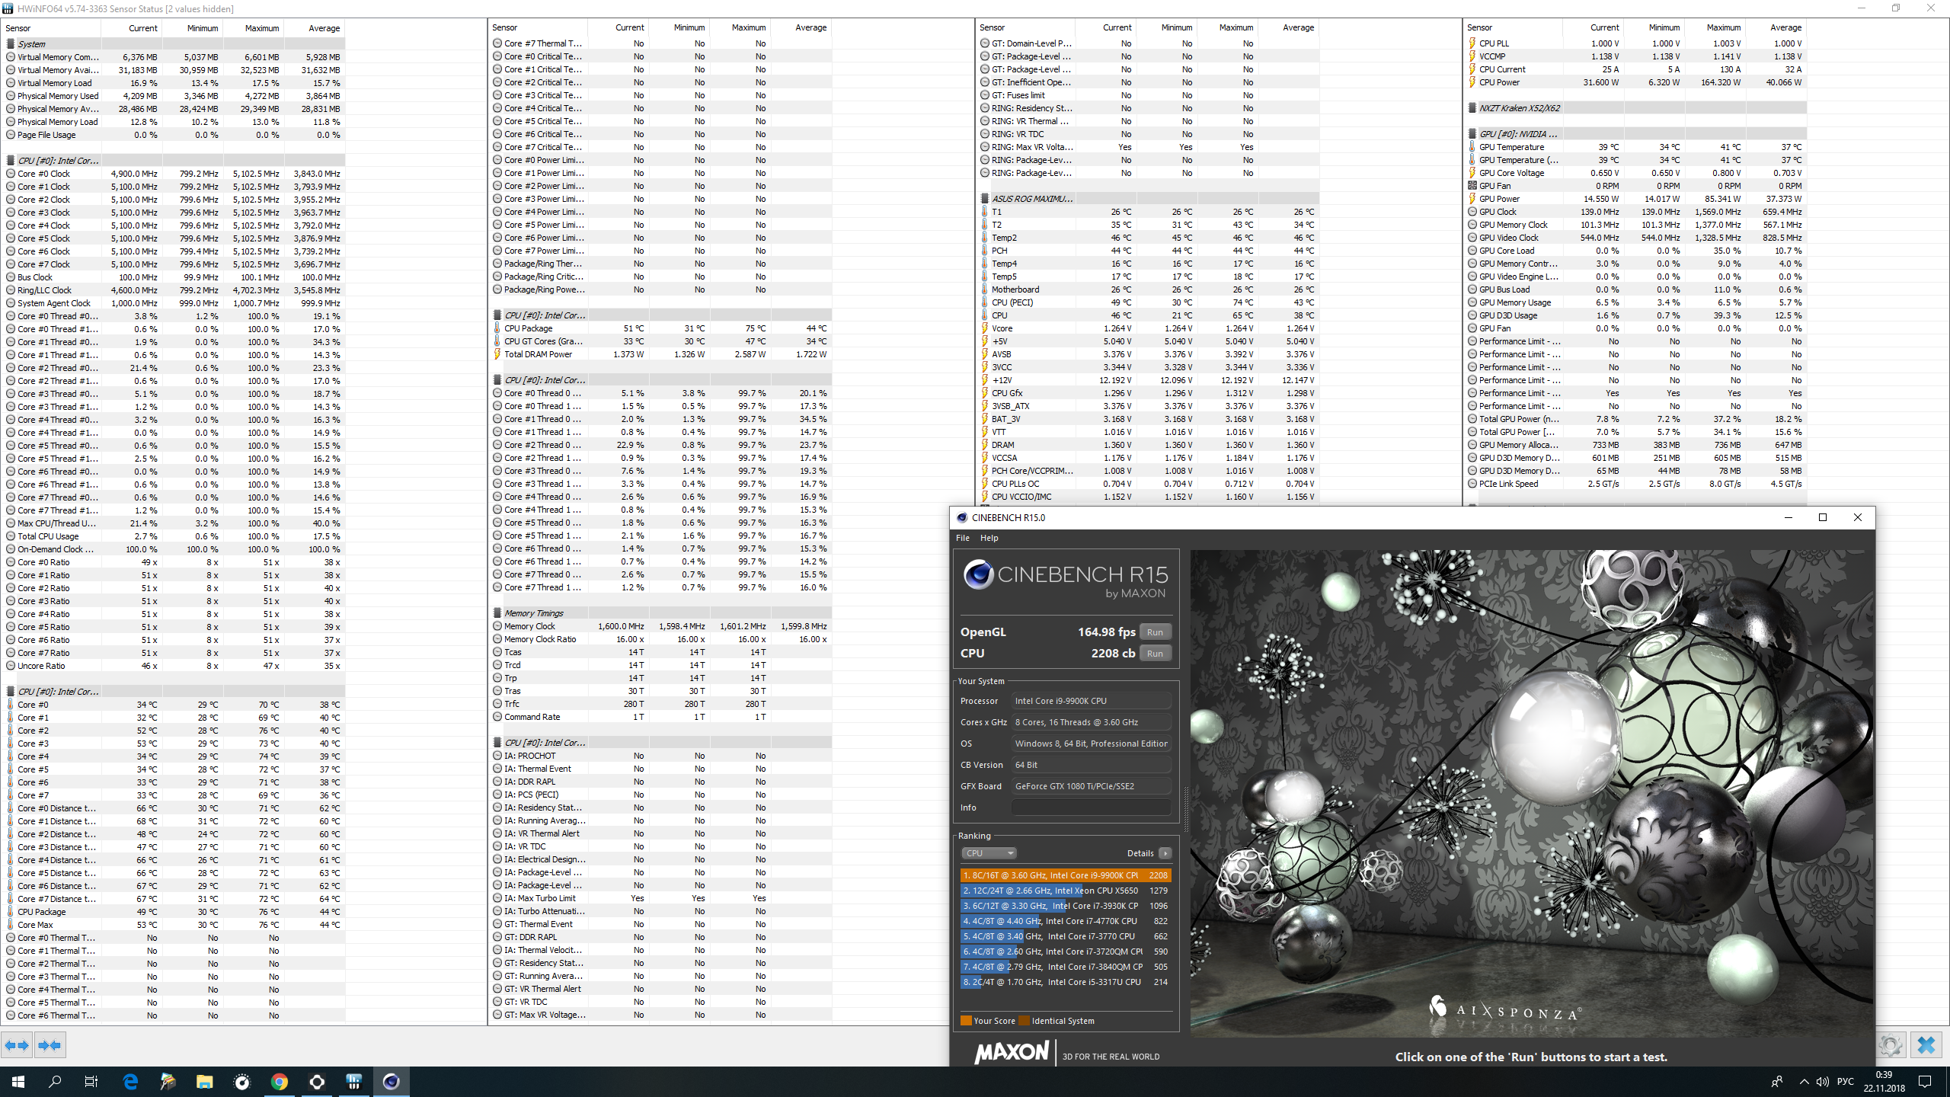
Task: Open the HWiNFO taskbar icon
Action: [x=353, y=1081]
